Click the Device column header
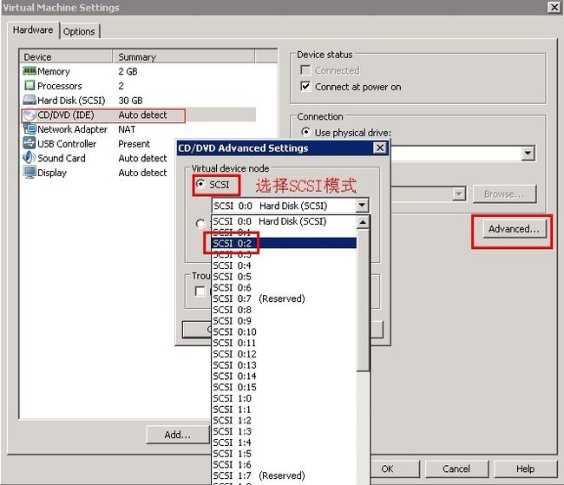The width and height of the screenshot is (564, 485). [x=66, y=57]
